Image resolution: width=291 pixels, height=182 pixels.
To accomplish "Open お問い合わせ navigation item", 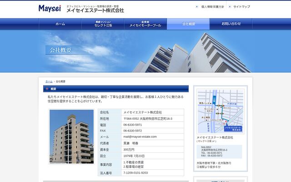I will [x=231, y=24].
